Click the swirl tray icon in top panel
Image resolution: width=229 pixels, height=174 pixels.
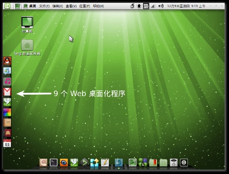point(132,6)
